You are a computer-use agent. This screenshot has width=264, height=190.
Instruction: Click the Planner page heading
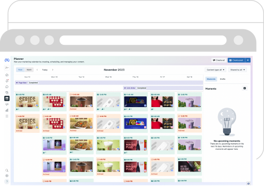[19, 59]
